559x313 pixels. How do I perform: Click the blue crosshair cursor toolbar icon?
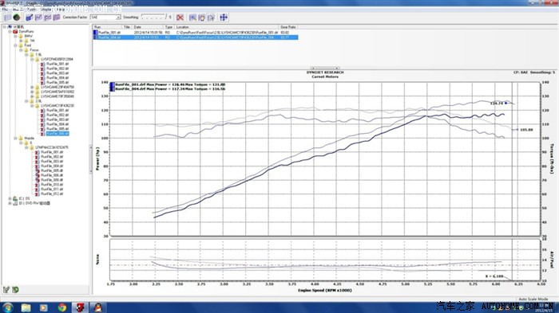pyautogui.click(x=224, y=17)
